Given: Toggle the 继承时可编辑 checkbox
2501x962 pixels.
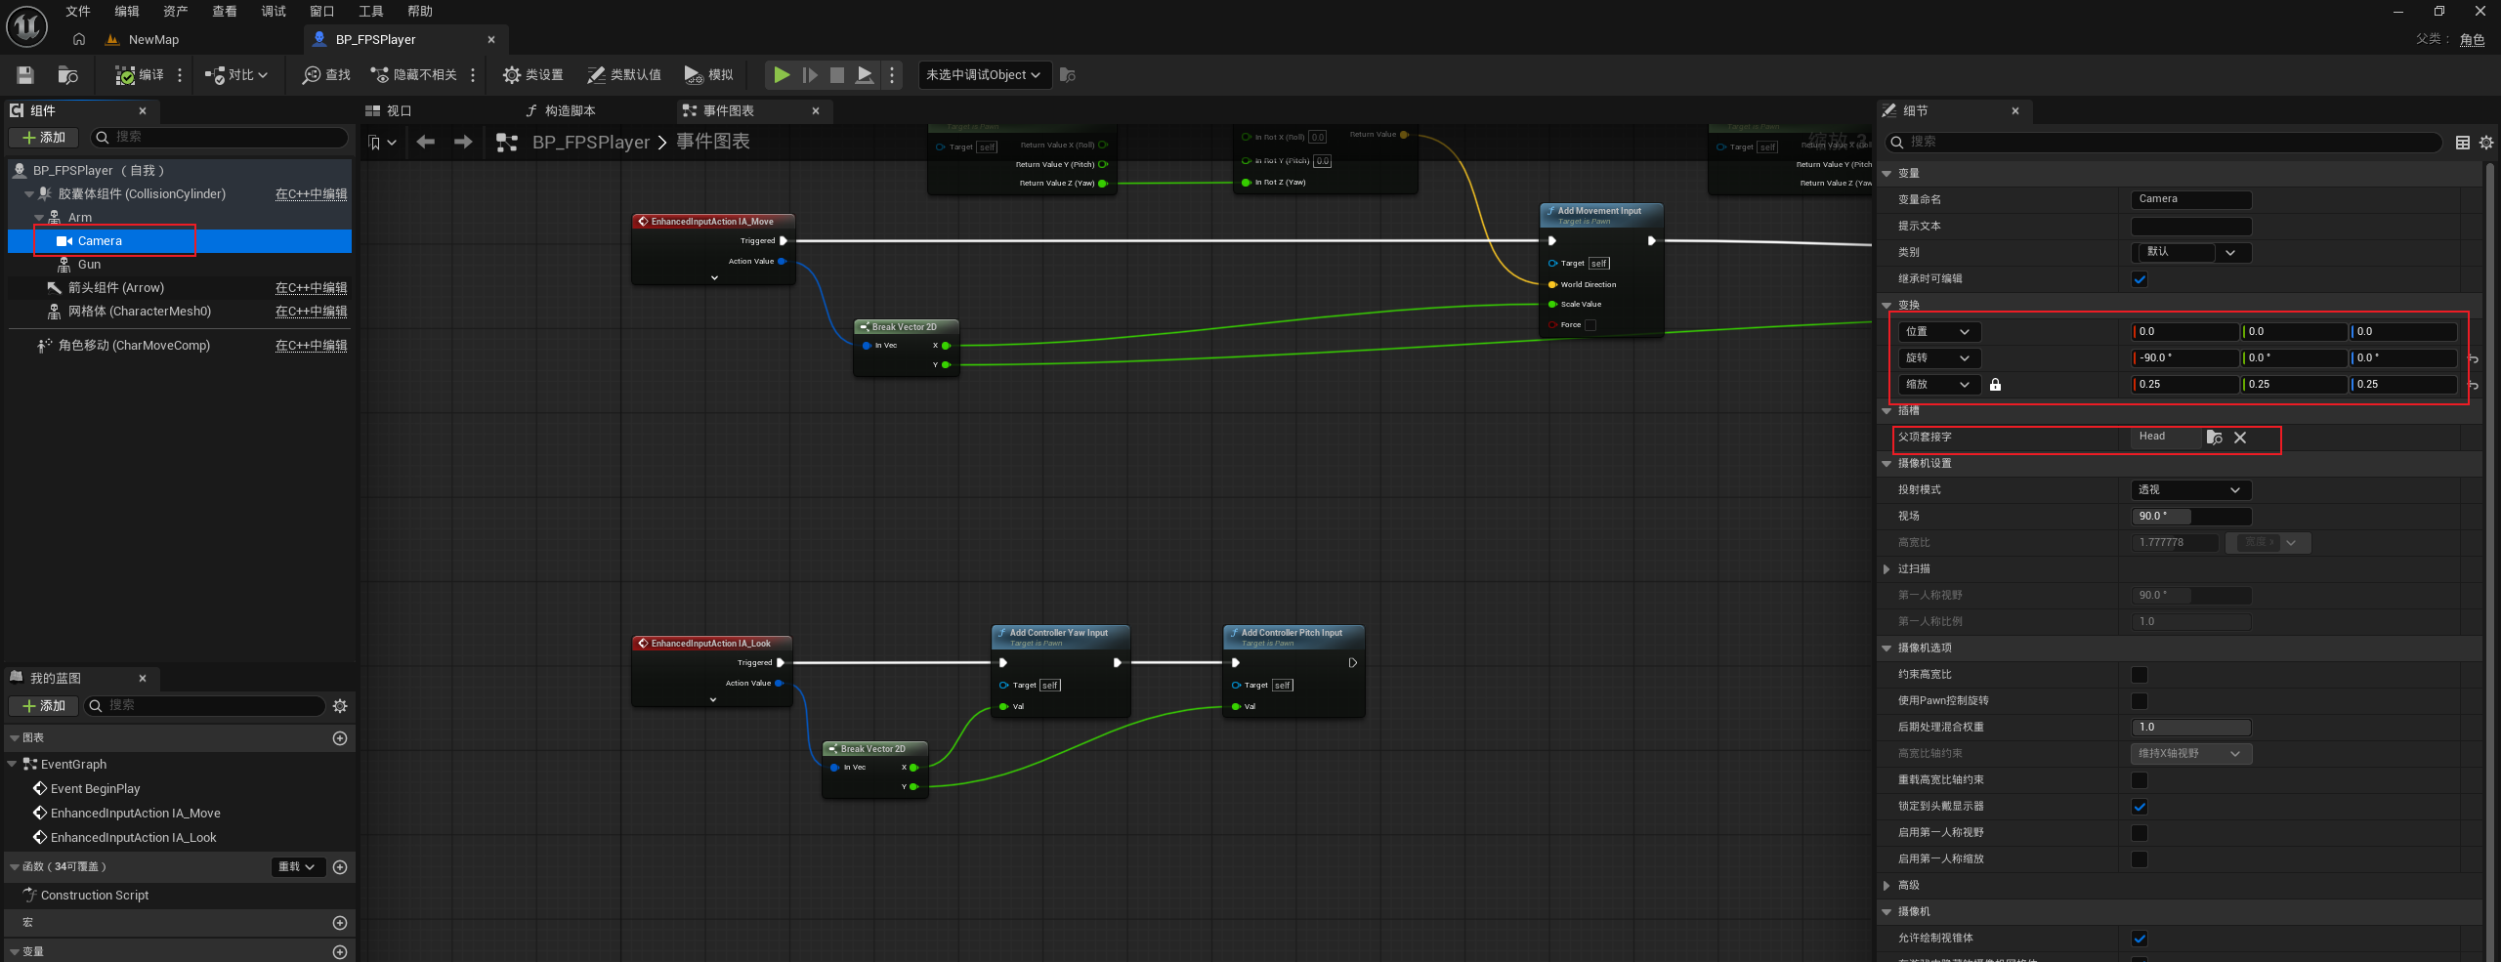Looking at the screenshot, I should [2140, 279].
